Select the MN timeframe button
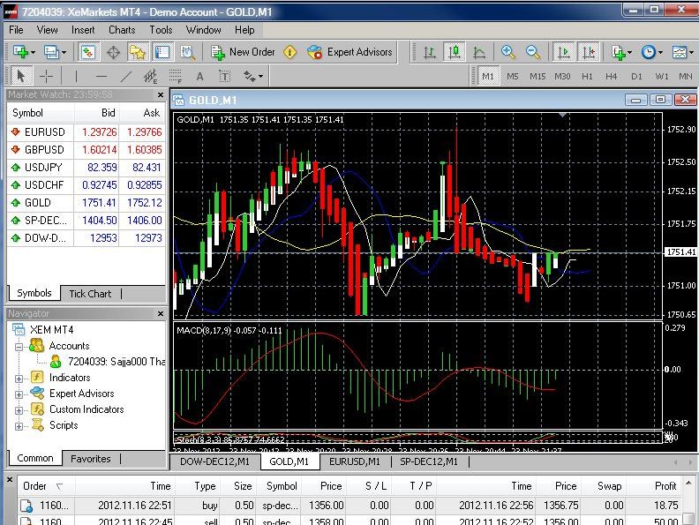 (685, 77)
